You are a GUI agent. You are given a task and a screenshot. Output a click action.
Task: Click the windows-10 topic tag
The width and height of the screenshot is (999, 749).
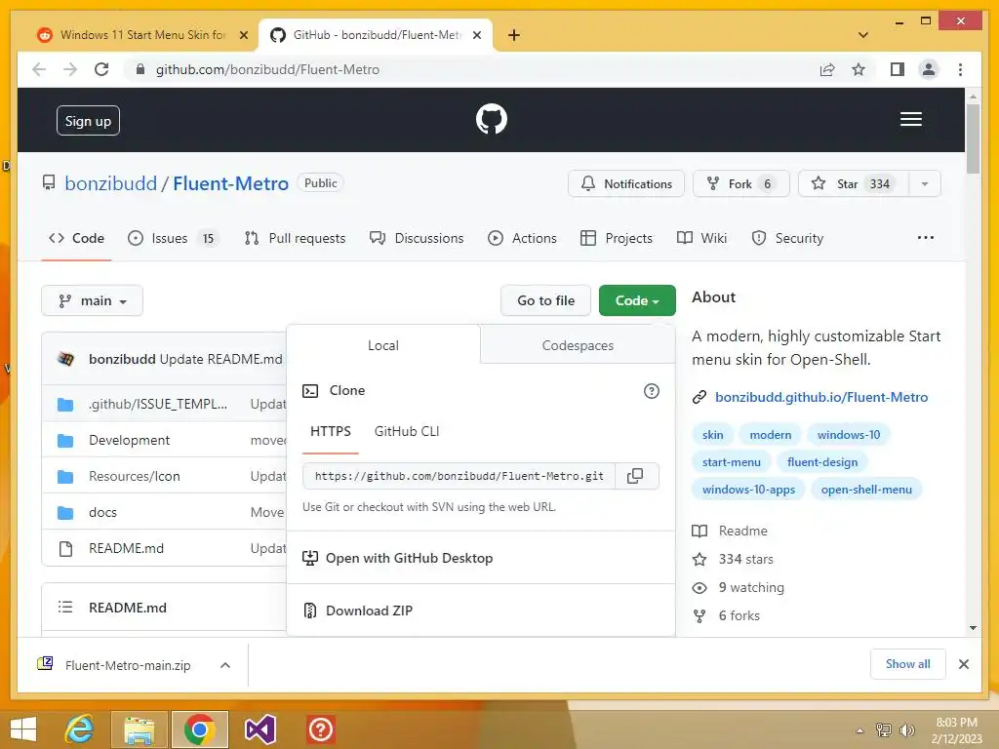pos(848,435)
